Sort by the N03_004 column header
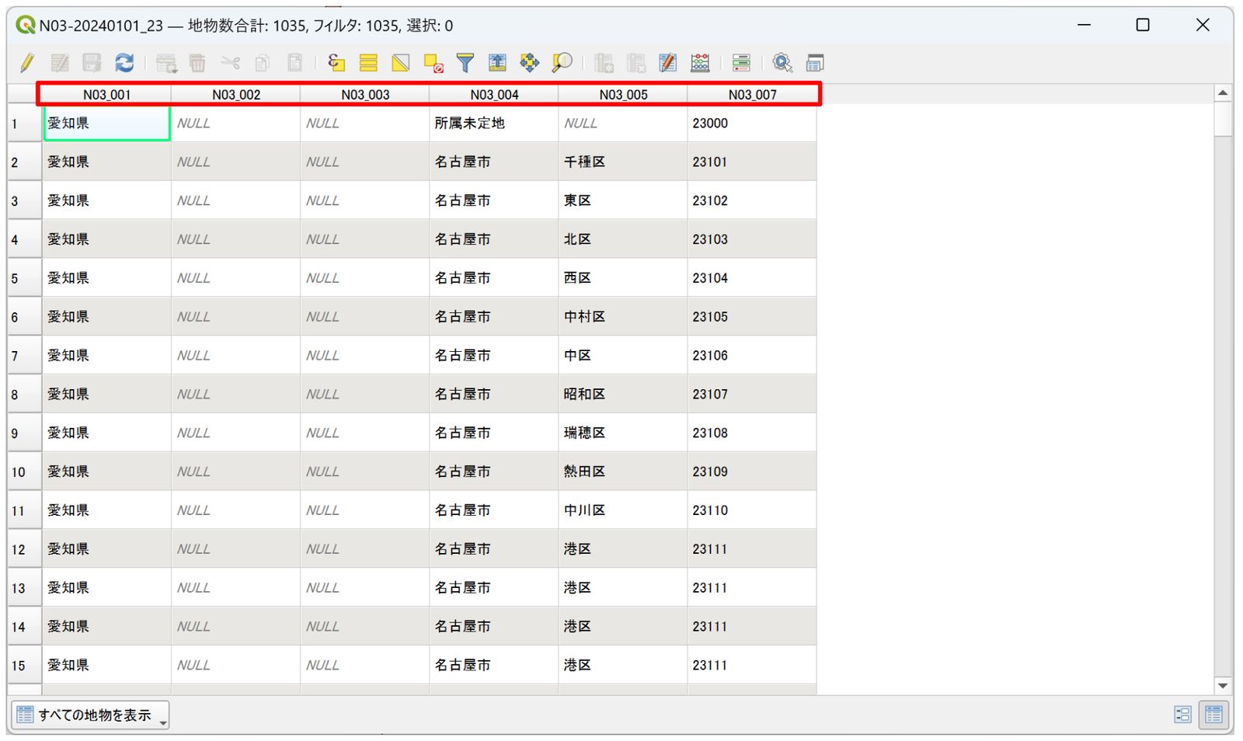Screen dimensions: 1243x741 (493, 94)
